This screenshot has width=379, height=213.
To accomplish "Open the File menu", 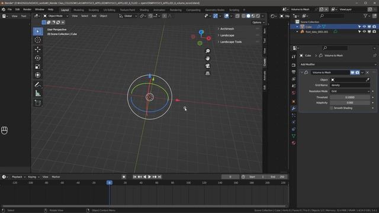I will 9,9.
